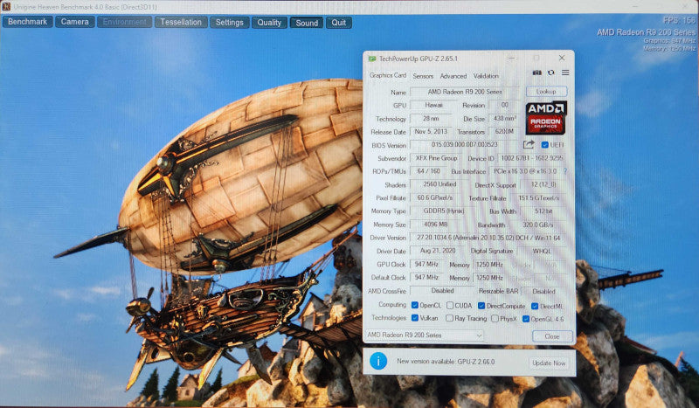The width and height of the screenshot is (699, 408).
Task: Open the Benchmark menu in Heaven
Action: tap(28, 21)
